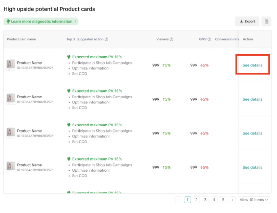277x213 pixels.
Task: Click See details in the fourth row
Action: 252,167
